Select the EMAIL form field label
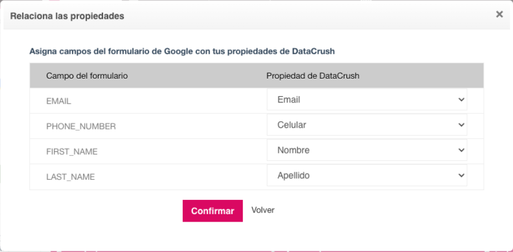Image resolution: width=513 pixels, height=252 pixels. pos(58,101)
